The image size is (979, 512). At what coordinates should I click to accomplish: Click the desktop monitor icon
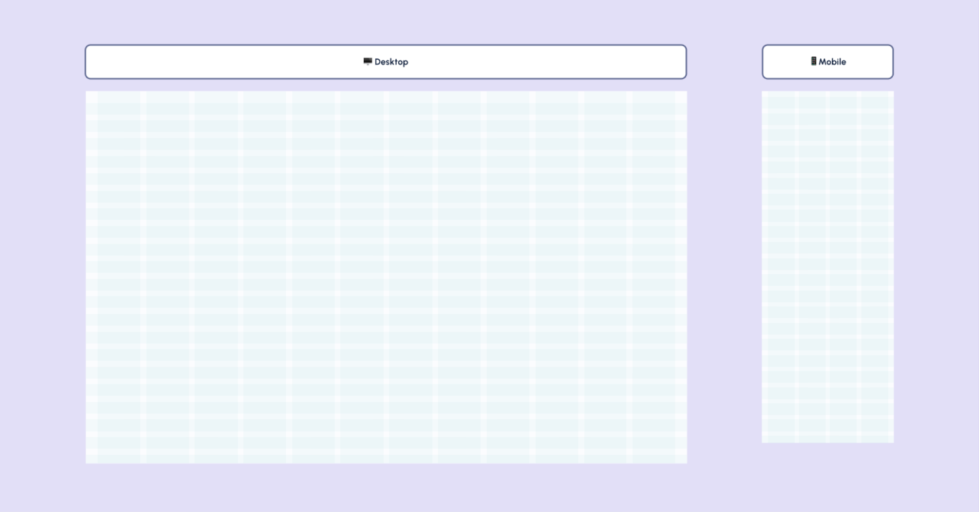[368, 61]
